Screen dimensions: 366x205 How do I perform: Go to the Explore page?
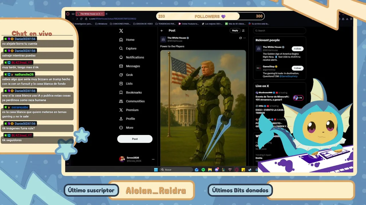point(128,48)
